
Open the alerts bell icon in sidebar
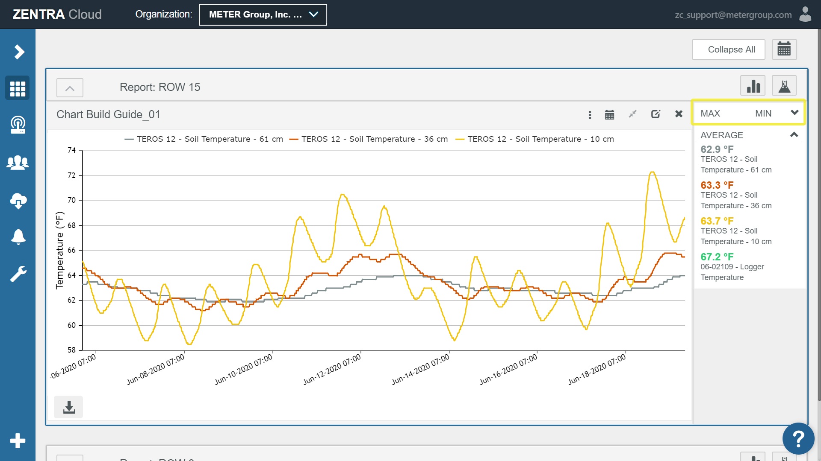[x=18, y=236]
